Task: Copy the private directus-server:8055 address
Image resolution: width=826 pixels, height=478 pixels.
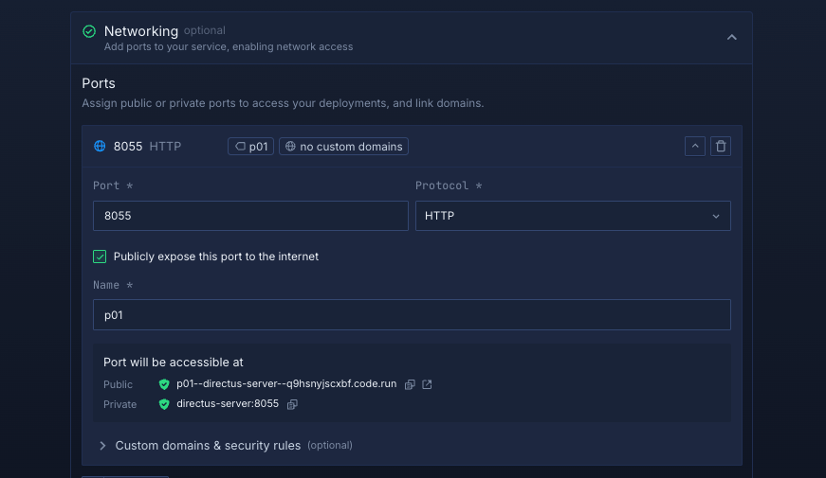Action: coord(292,404)
